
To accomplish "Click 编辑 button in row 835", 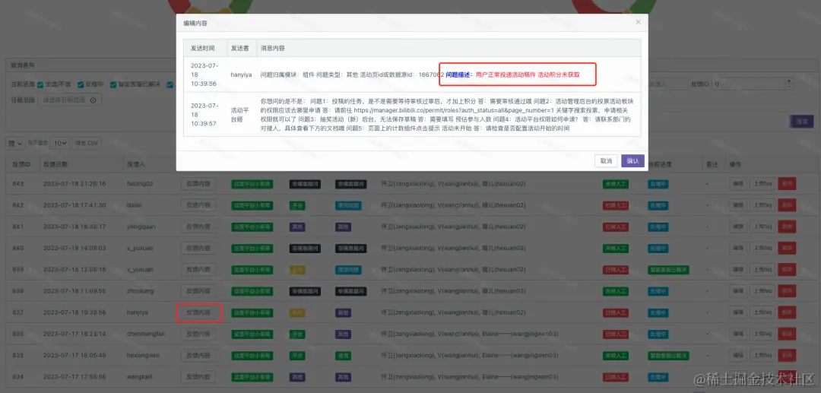I will point(737,355).
